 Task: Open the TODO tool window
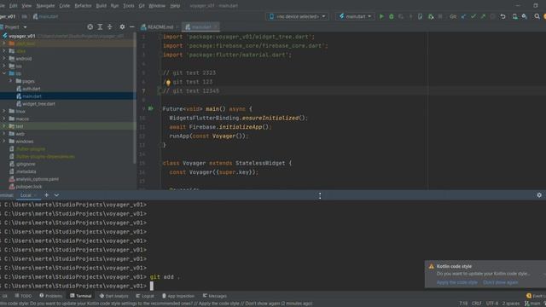pos(23,296)
